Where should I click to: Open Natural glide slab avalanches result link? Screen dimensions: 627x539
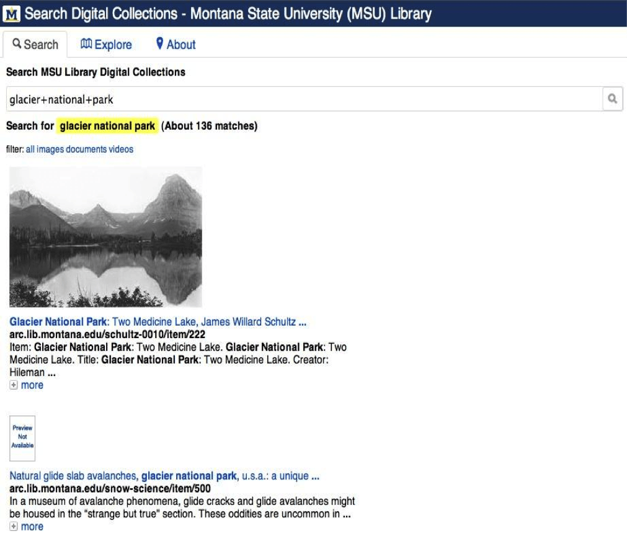point(164,476)
